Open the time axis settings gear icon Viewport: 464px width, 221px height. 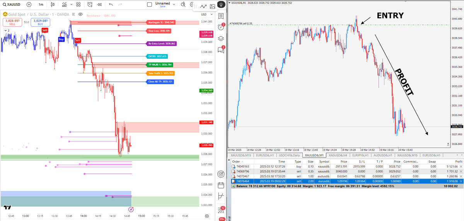click(x=207, y=216)
